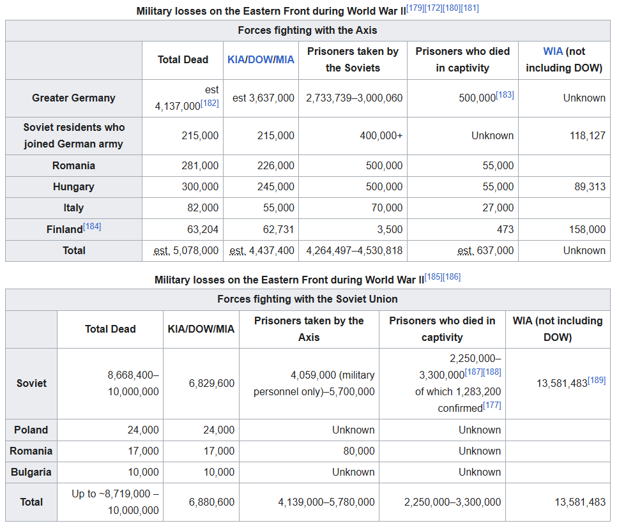This screenshot has height=528, width=619.
Task: Select the value '2,733,739–3,000,060'
Action: click(354, 98)
